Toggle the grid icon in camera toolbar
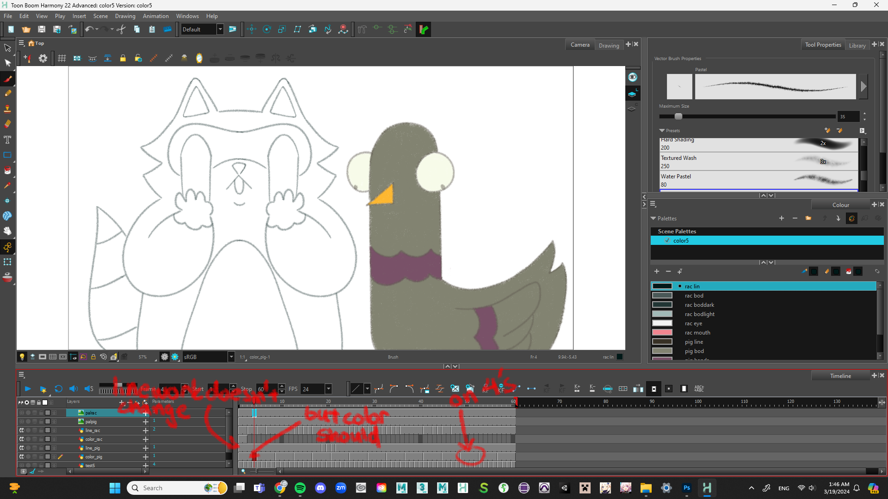Screen dimensions: 888x499 click(62, 58)
